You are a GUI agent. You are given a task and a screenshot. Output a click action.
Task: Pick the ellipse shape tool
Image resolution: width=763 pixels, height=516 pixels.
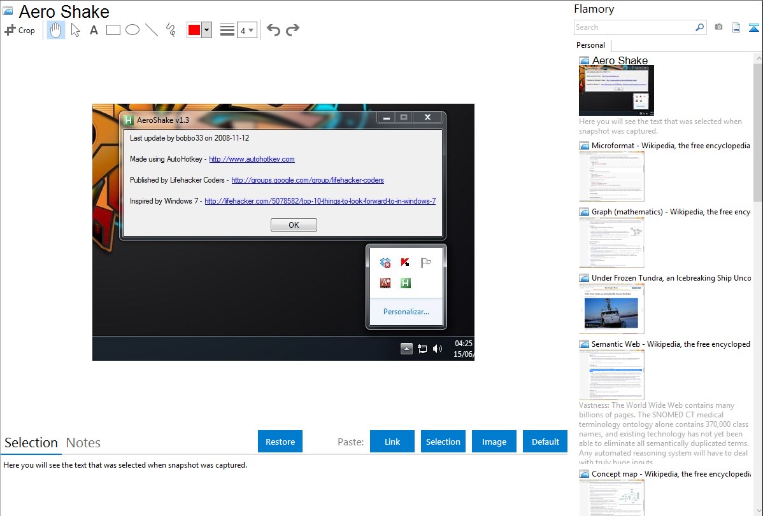[x=132, y=30]
